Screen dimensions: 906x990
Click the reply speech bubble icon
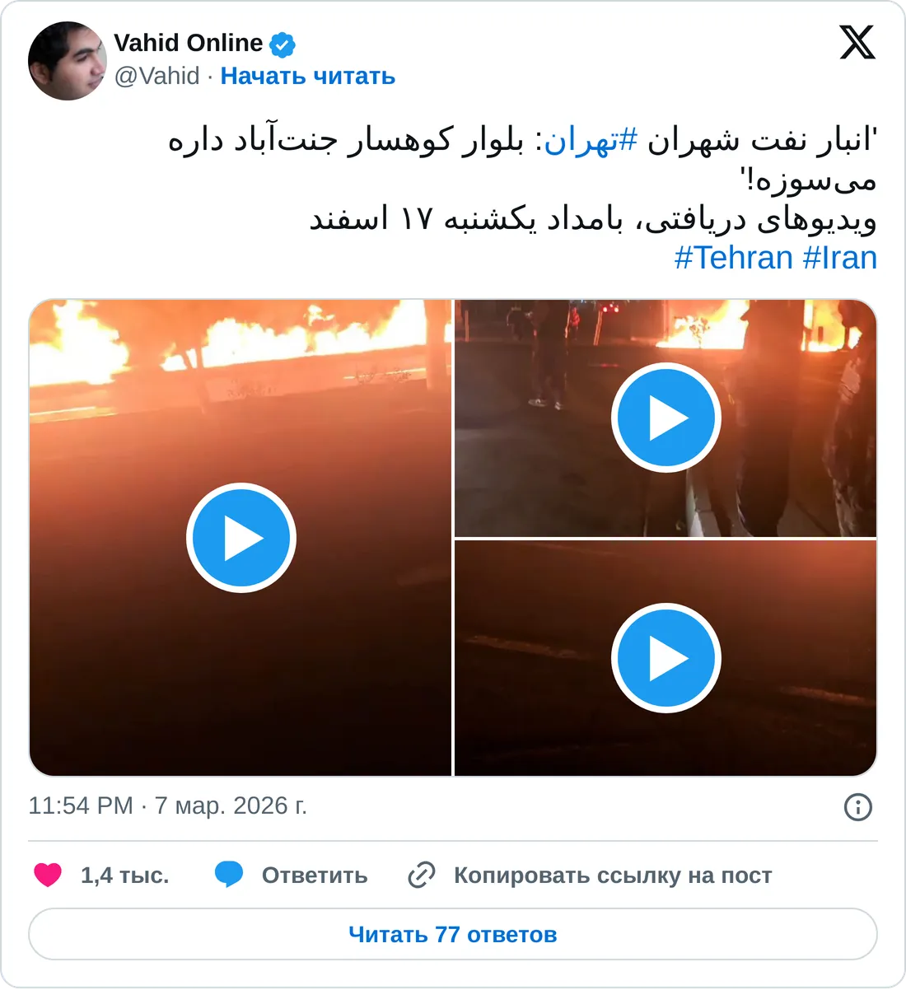(x=228, y=875)
